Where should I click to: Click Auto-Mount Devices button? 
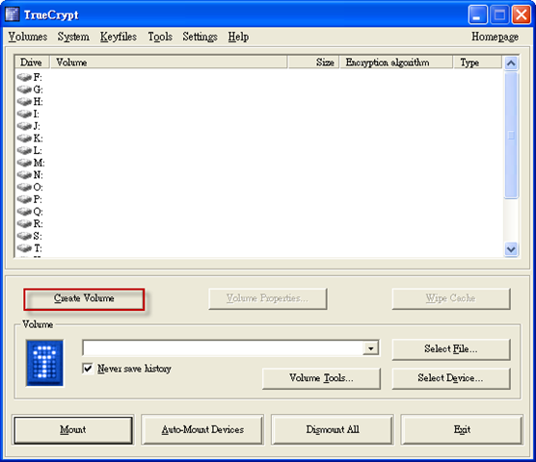(x=202, y=429)
